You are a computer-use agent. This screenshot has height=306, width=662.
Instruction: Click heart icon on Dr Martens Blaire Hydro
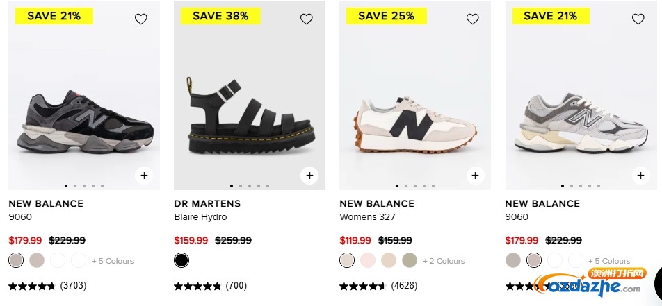point(306,19)
